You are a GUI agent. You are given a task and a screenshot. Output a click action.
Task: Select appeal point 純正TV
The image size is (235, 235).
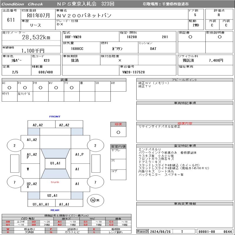[145, 86]
